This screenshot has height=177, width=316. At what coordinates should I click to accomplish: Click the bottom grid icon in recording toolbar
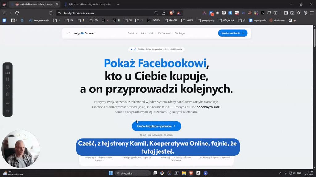pyautogui.click(x=8, y=111)
